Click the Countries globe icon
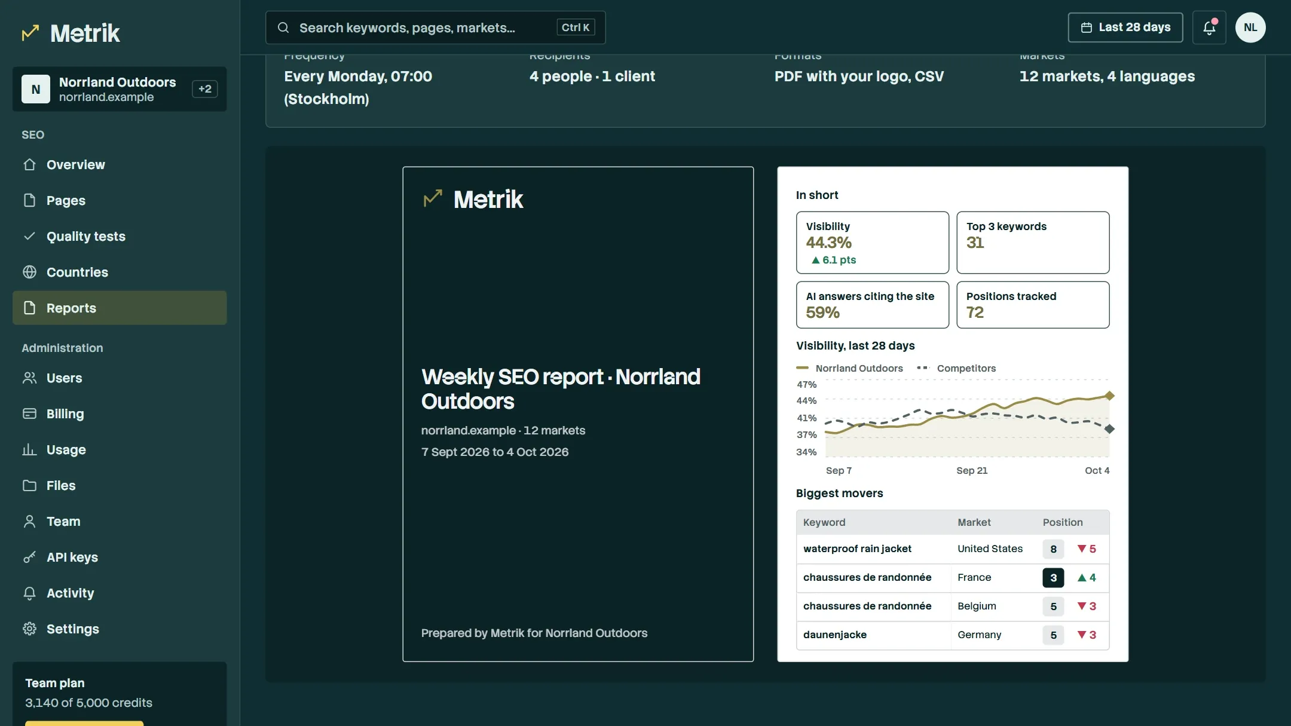 [x=29, y=272]
